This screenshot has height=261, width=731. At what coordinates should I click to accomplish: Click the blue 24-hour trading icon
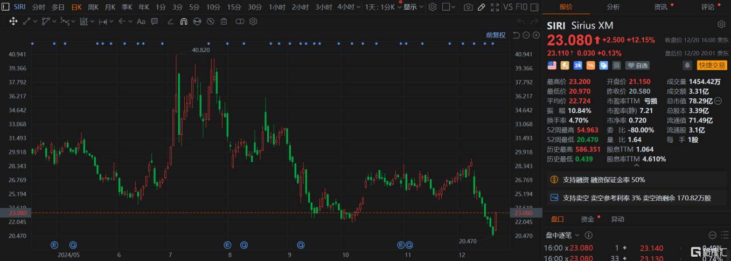pyautogui.click(x=577, y=66)
